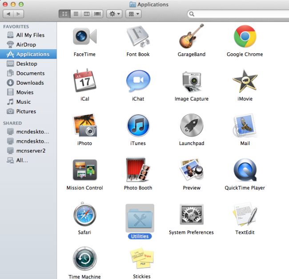Click the iPhoto app icon
Image resolution: width=289 pixels, height=279 pixels.
(x=84, y=125)
